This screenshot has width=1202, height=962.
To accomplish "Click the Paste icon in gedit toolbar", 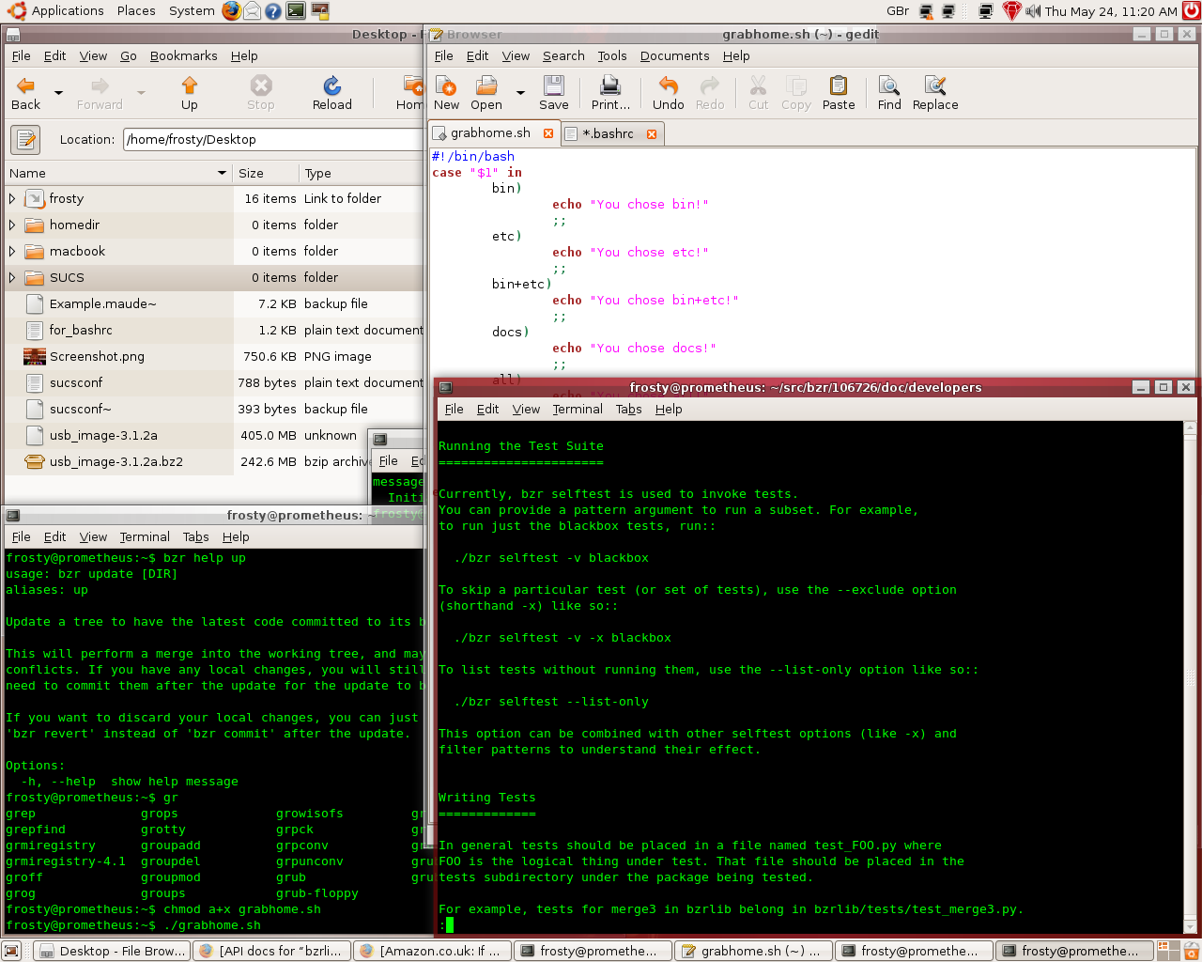I will tap(839, 93).
